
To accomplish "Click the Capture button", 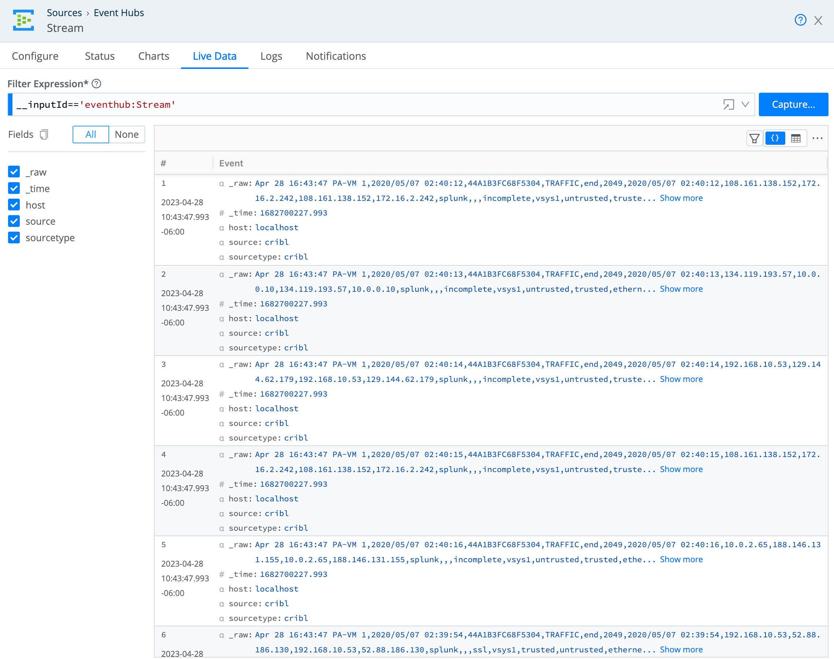I will (793, 104).
